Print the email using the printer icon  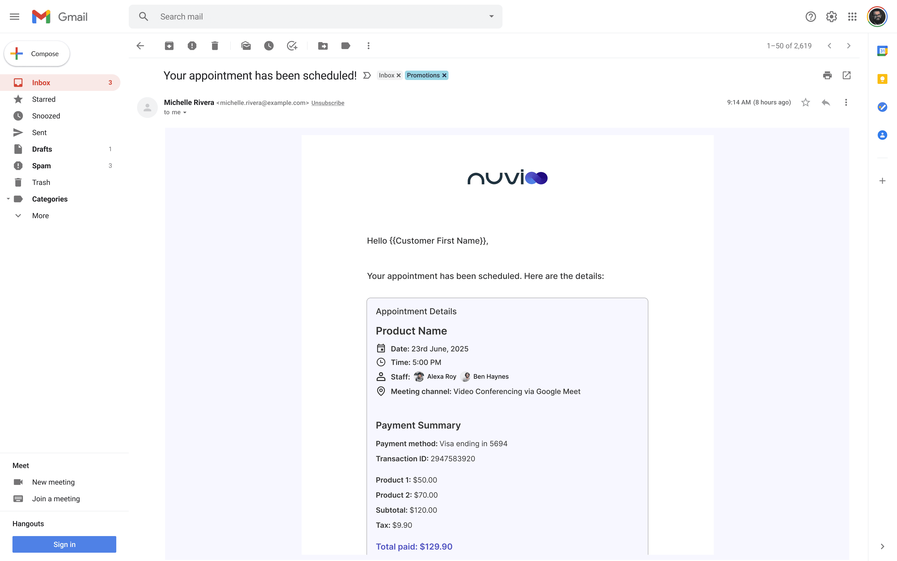click(827, 75)
